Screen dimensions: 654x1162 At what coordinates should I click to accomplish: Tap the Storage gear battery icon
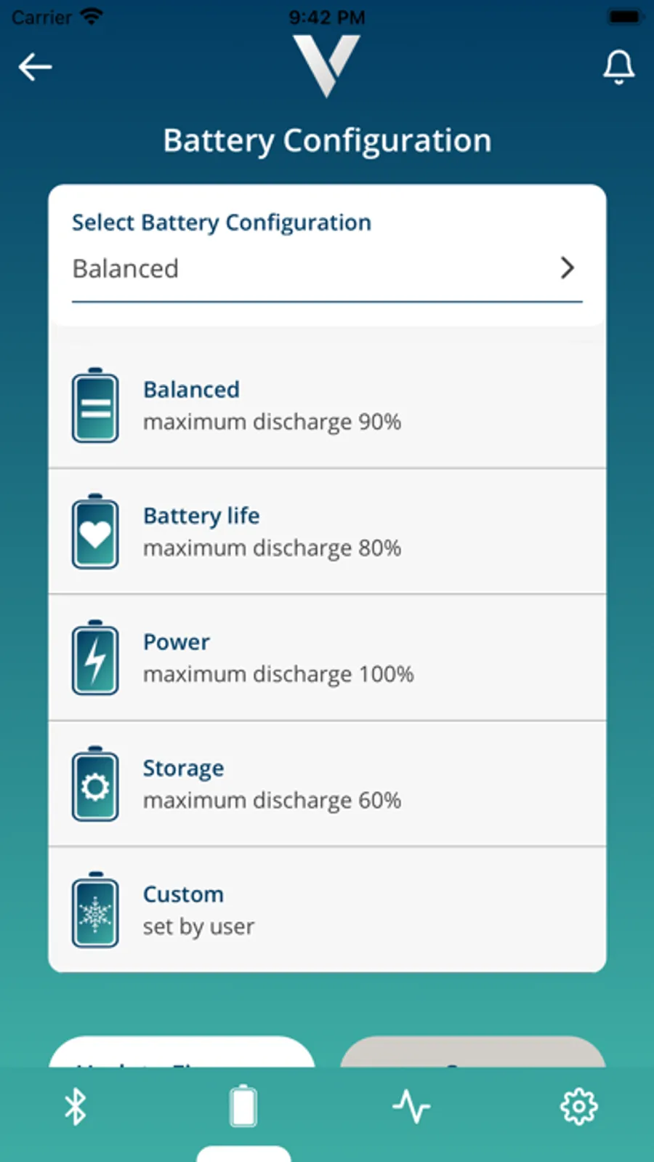coord(95,784)
